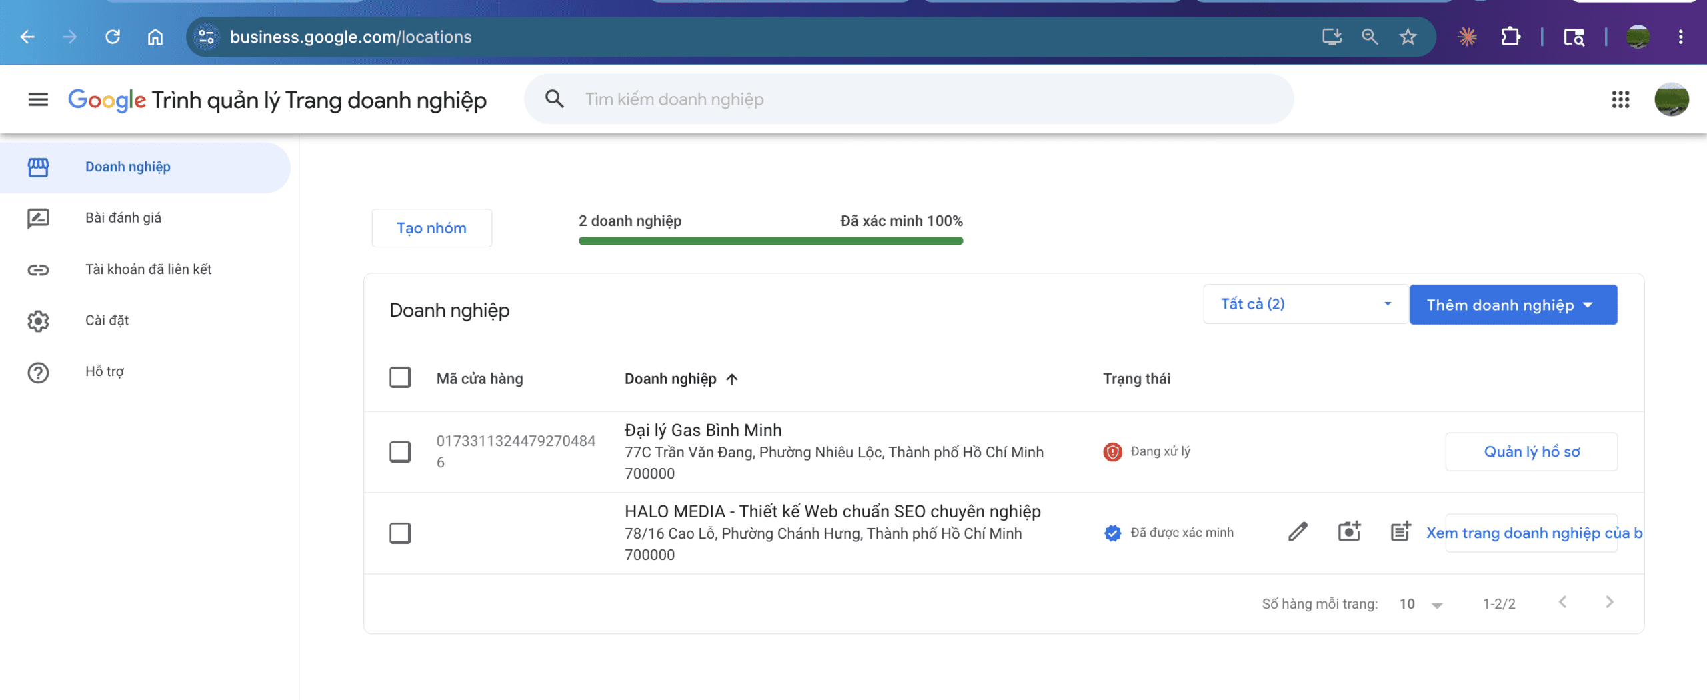Click the Đã được xác minh status text

pyautogui.click(x=1182, y=533)
